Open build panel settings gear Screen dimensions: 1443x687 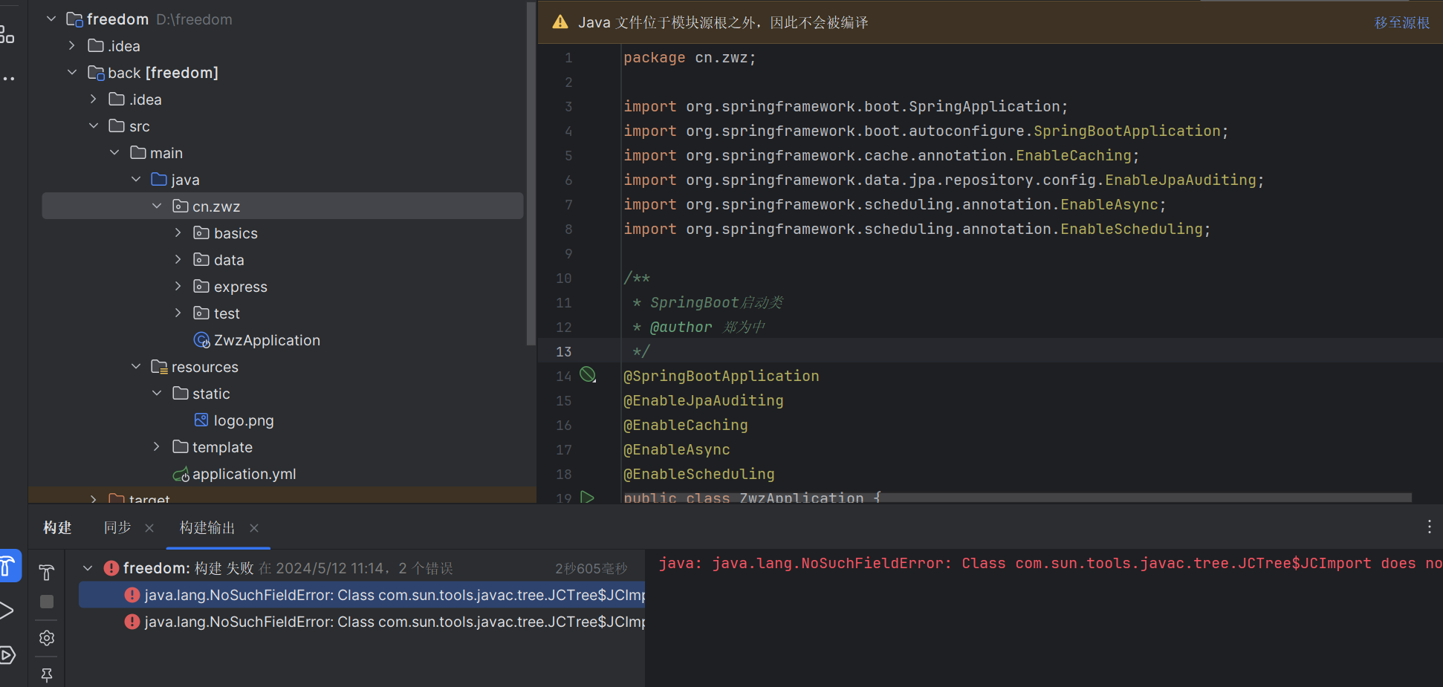pos(46,638)
